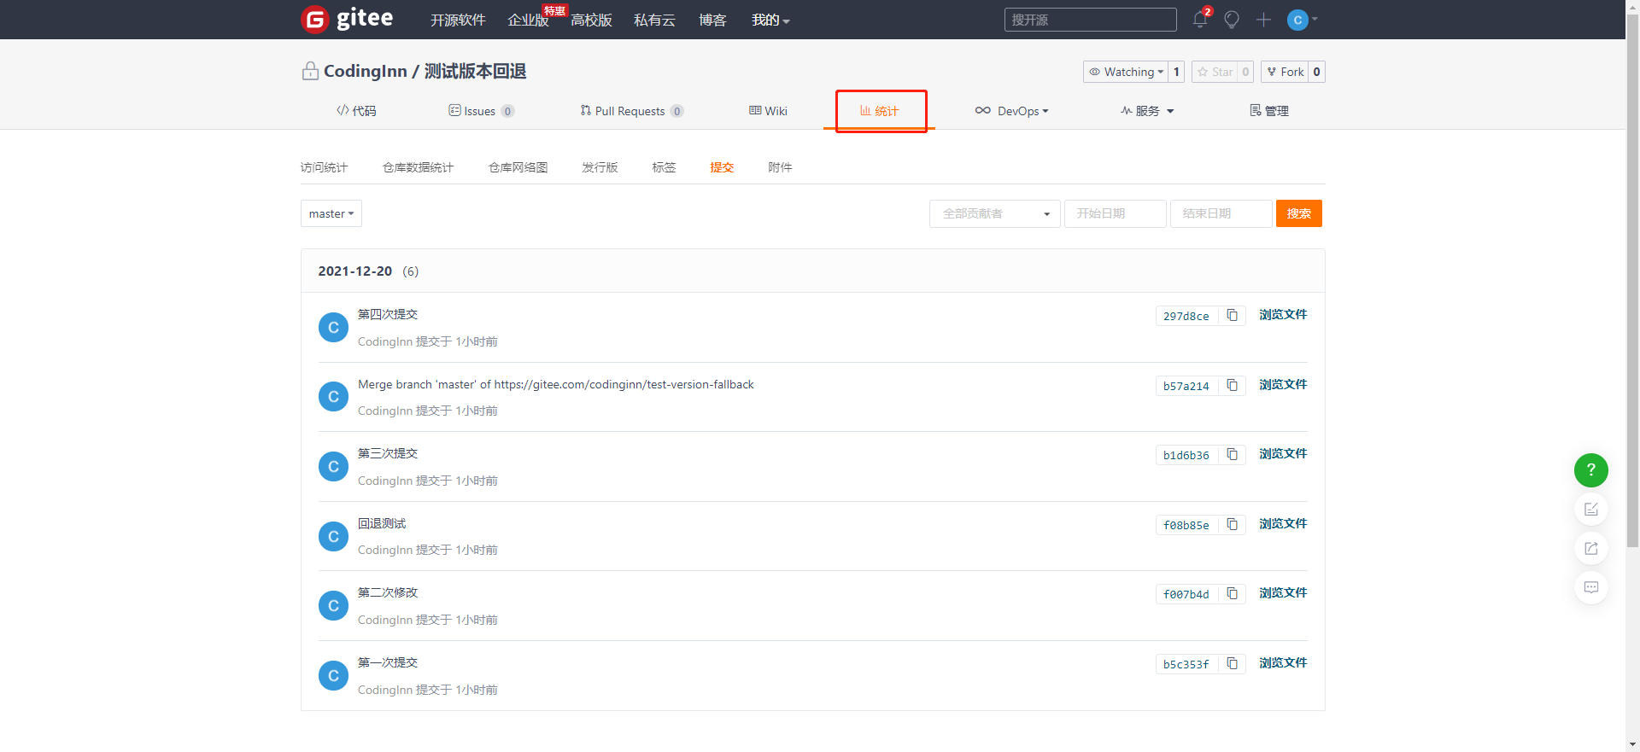Switch to 附件 sub-tab
1640x752 pixels.
[780, 167]
